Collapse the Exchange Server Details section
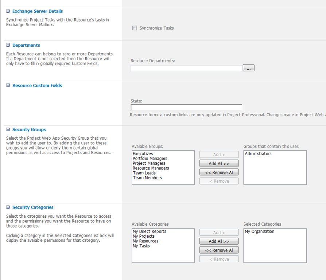Viewport: 326px width, 280px height. pos(8,11)
